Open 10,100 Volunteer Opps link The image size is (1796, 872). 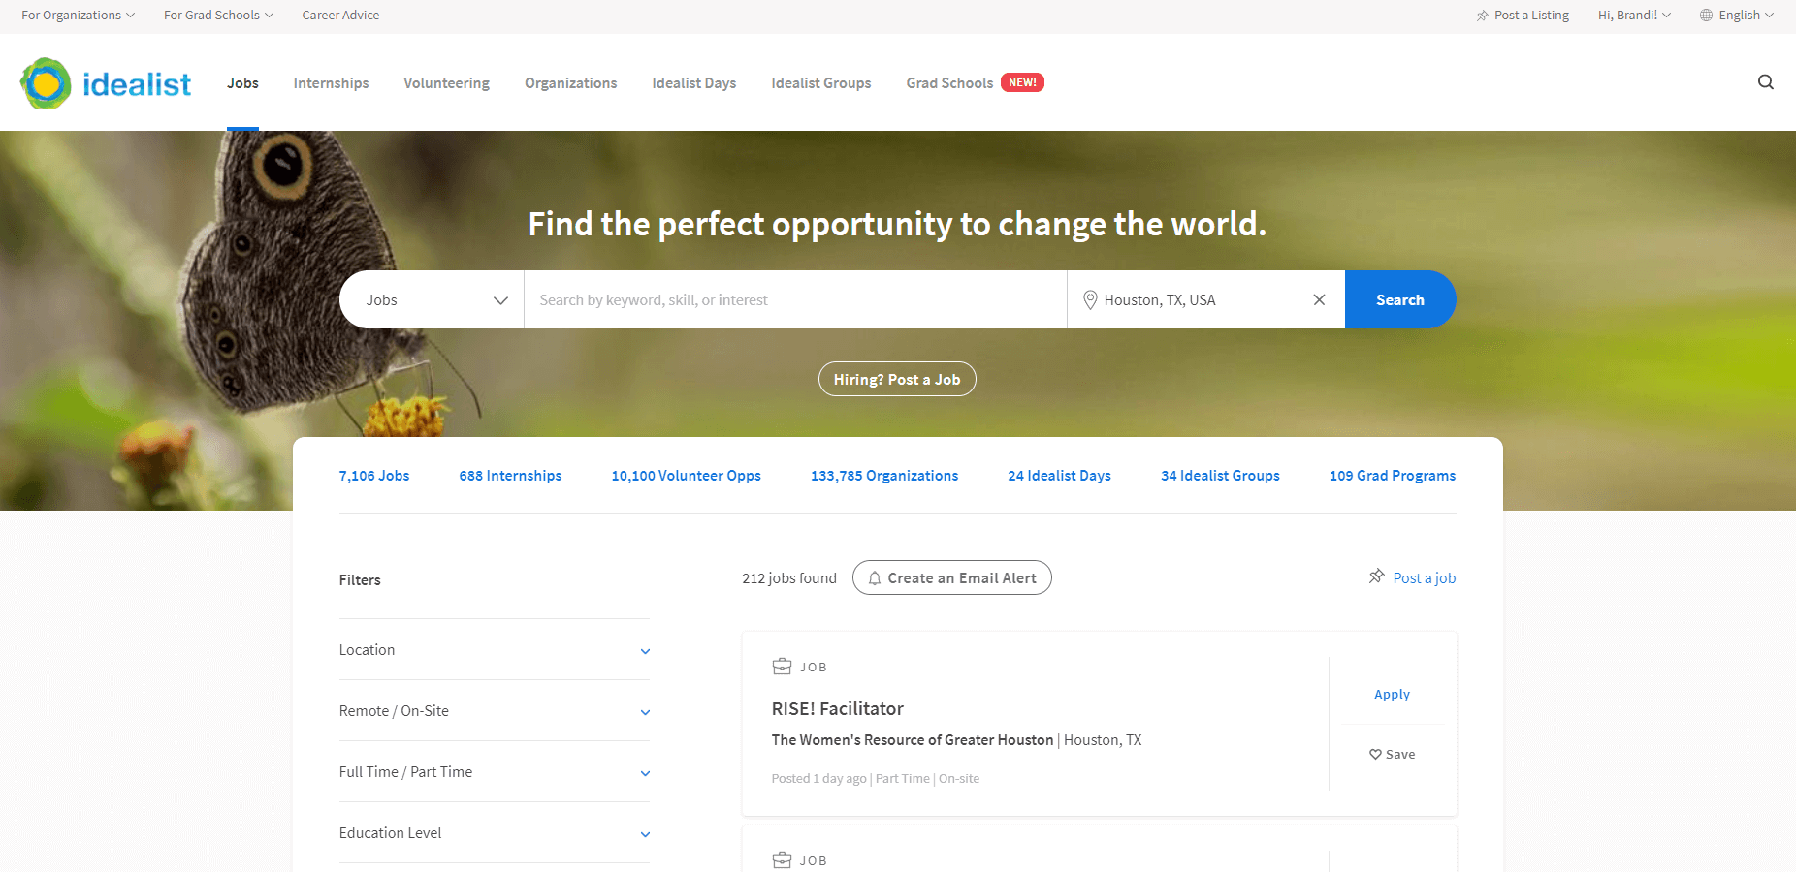pyautogui.click(x=686, y=476)
